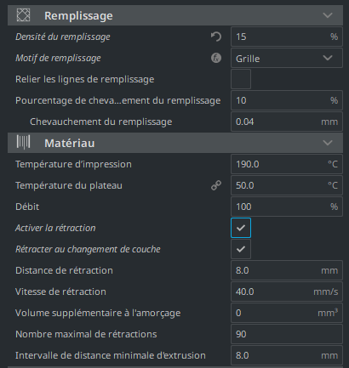
Task: Click the Débit percentage field
Action: tap(287, 207)
